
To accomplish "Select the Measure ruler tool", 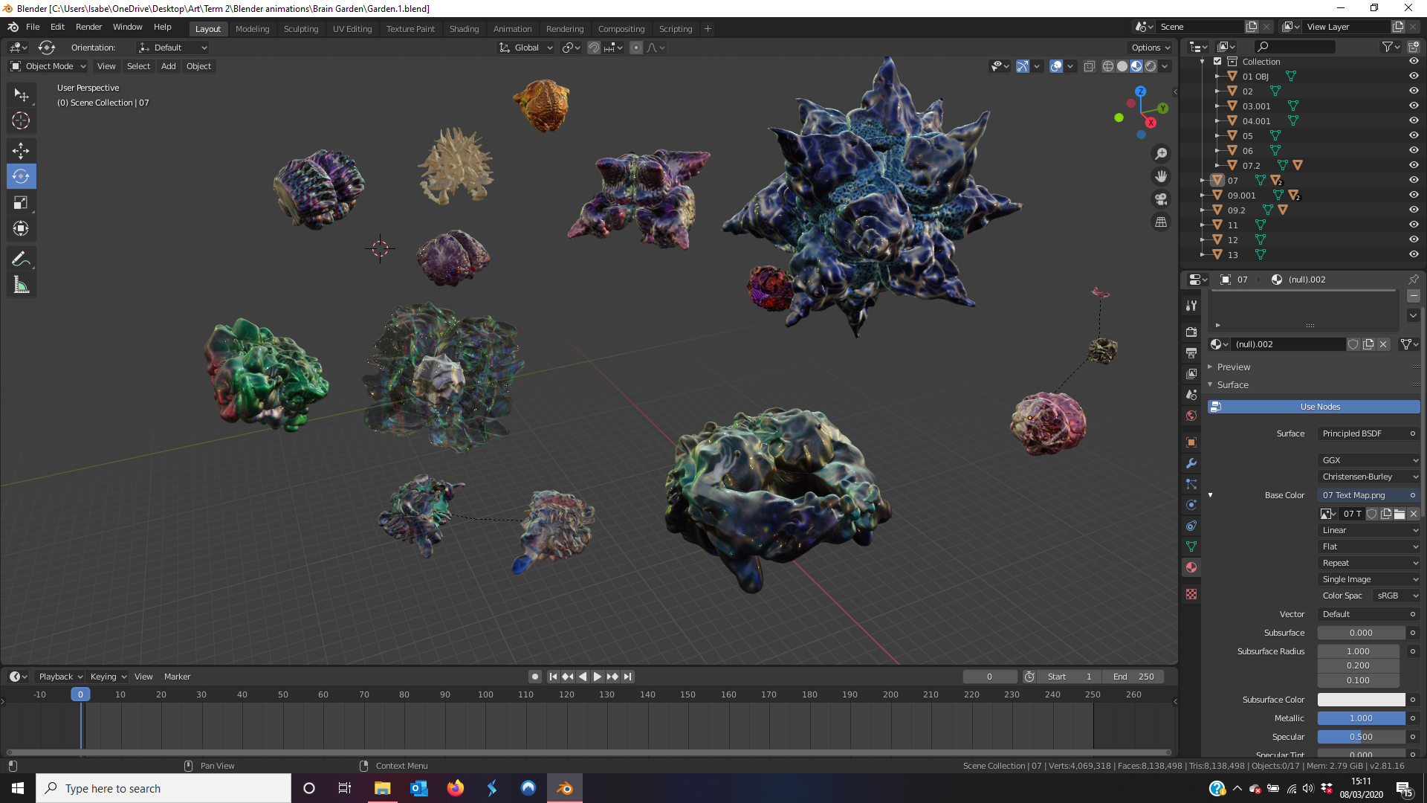I will pos(21,286).
